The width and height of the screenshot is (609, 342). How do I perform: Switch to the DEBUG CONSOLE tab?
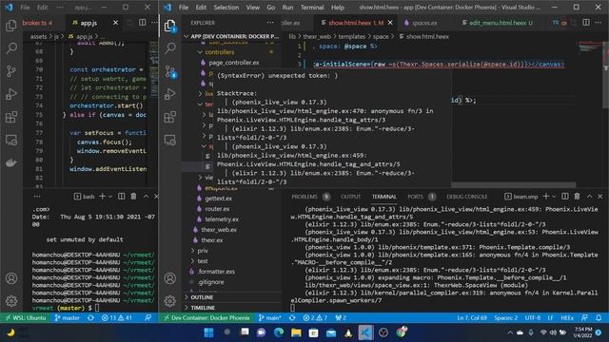click(467, 197)
